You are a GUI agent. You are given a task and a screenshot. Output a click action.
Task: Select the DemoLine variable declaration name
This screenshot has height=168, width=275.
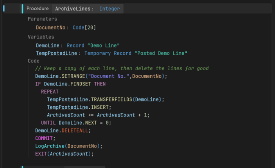48,46
